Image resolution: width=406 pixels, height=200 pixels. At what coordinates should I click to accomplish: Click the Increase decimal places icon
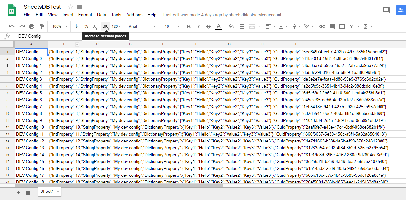[x=105, y=26]
